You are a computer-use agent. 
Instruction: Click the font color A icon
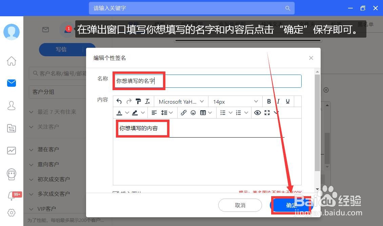119,113
